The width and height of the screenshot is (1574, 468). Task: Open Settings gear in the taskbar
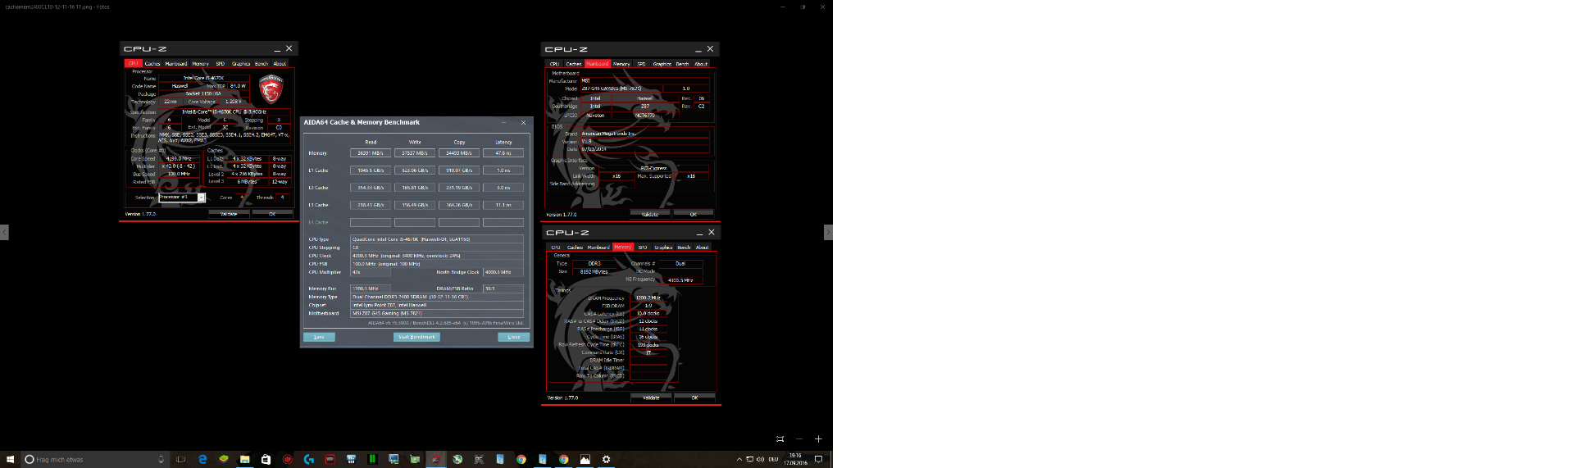(x=607, y=460)
